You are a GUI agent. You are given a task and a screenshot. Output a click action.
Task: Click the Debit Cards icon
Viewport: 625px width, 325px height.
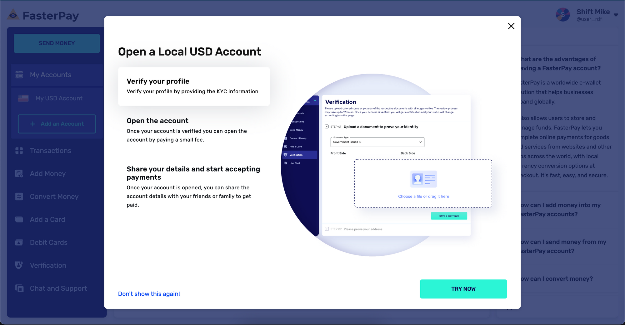click(19, 242)
